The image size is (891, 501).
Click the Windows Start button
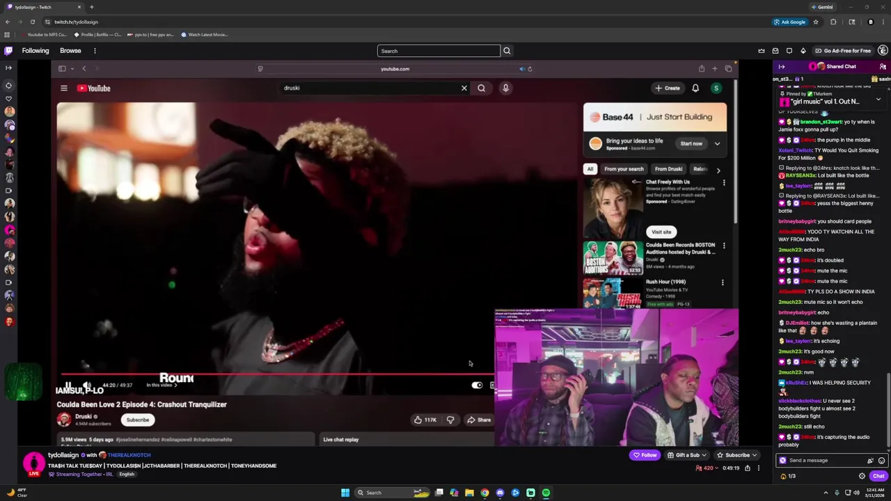(x=345, y=493)
